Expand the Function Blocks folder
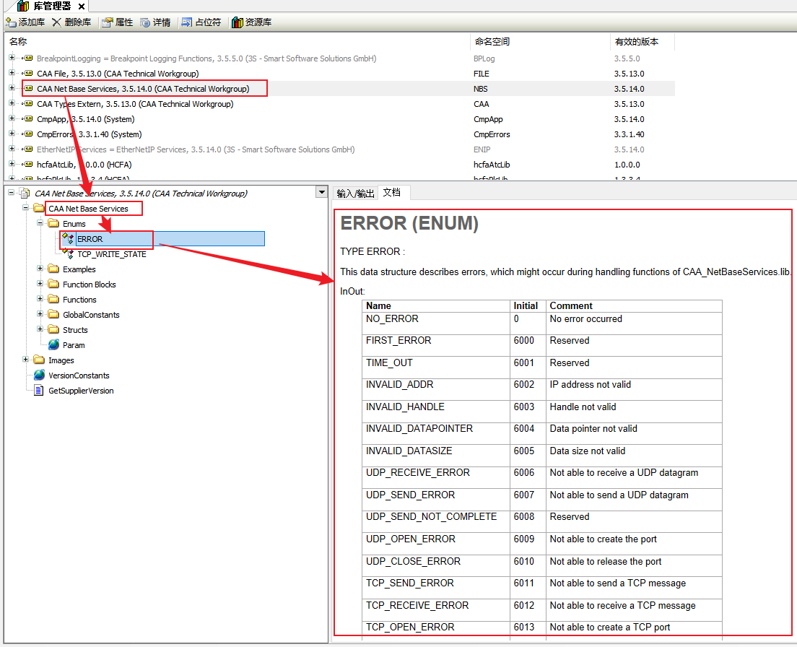The image size is (797, 647). point(41,285)
